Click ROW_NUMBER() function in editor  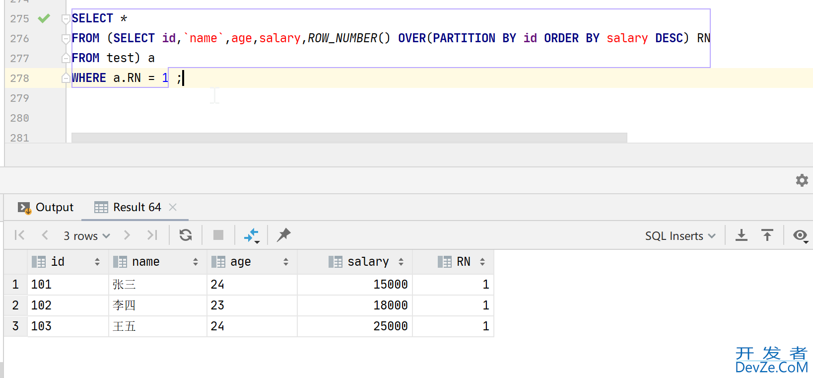[x=349, y=38]
